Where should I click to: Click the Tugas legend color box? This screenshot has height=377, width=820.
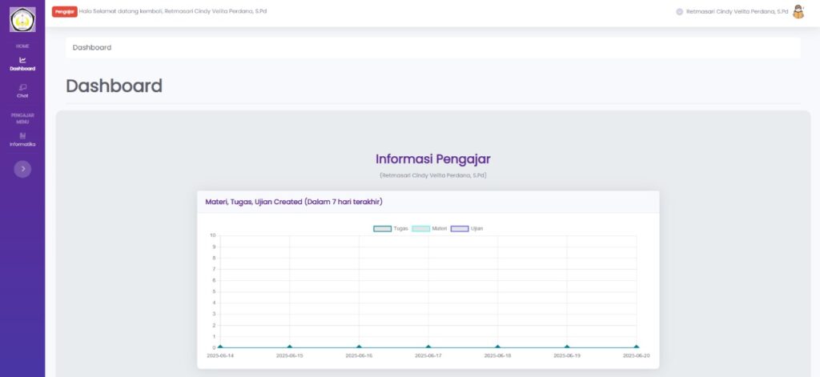(x=383, y=229)
